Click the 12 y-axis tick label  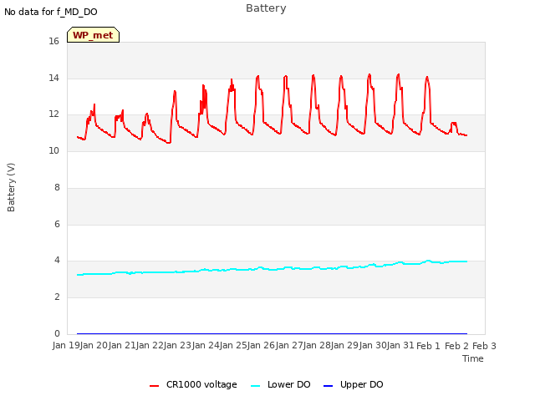click(53, 114)
